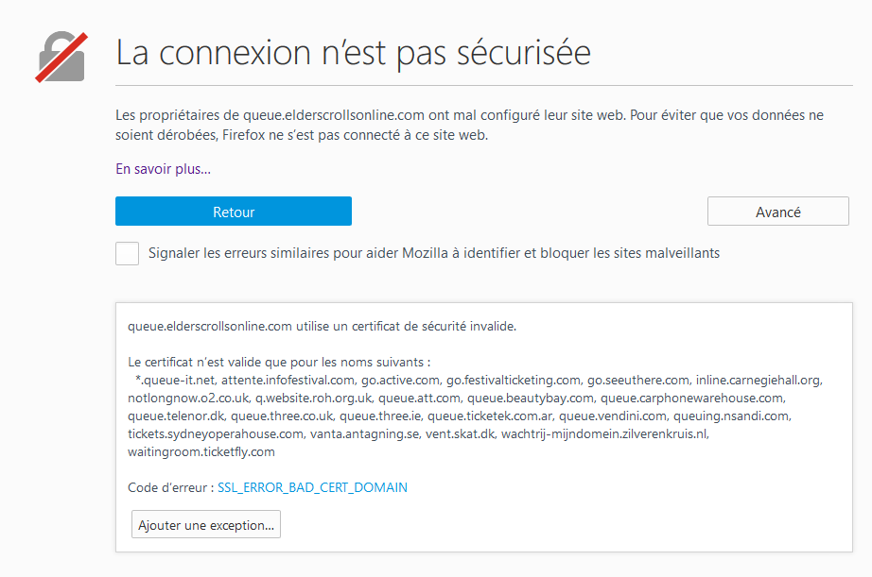
Task: Click the 'waitingroom.ticketfly.com' domain name
Action: pyautogui.click(x=201, y=451)
